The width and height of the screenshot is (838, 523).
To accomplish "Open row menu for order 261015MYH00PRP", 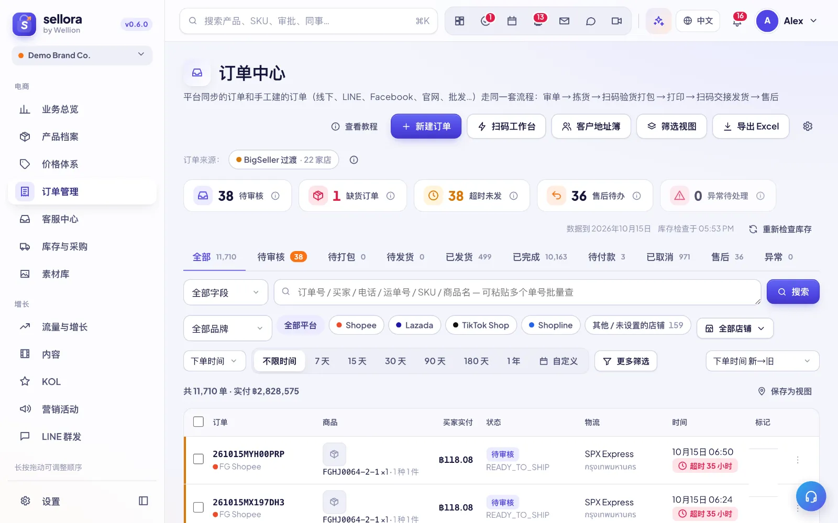I will (x=798, y=460).
